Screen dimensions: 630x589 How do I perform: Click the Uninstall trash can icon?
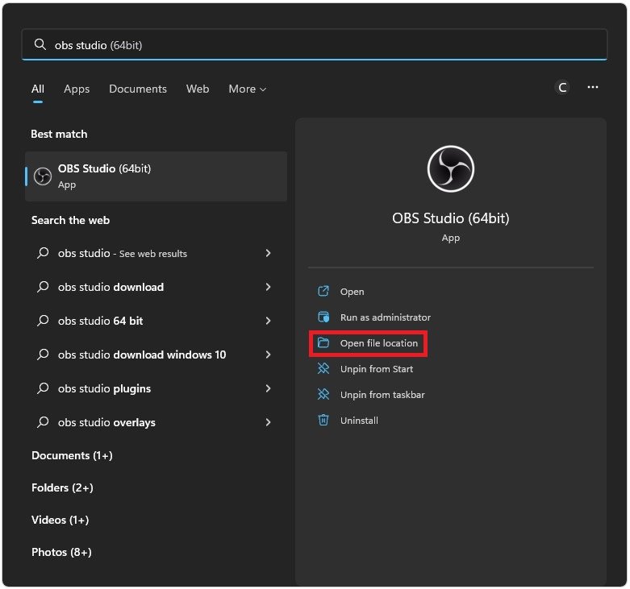point(323,421)
